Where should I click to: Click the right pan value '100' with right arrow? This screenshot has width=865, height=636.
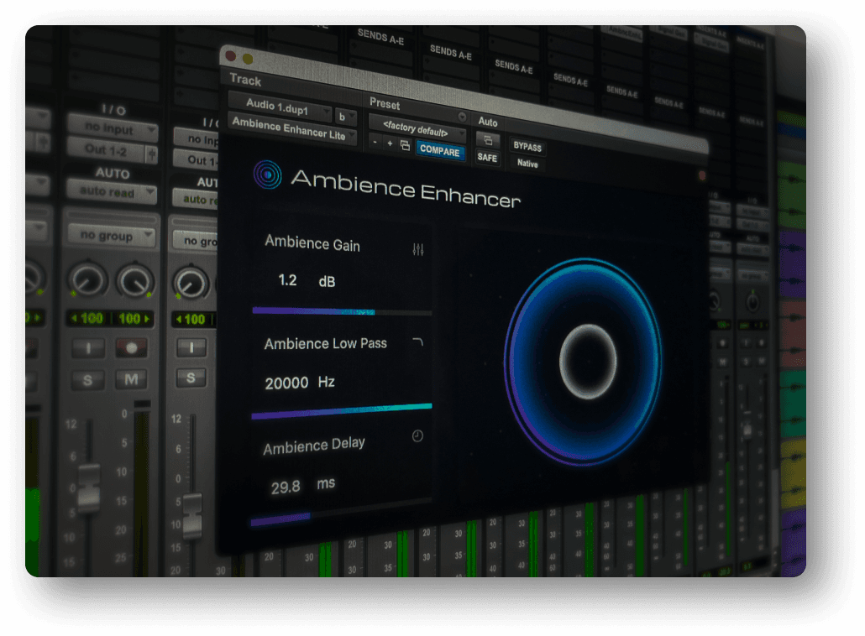pos(134,319)
